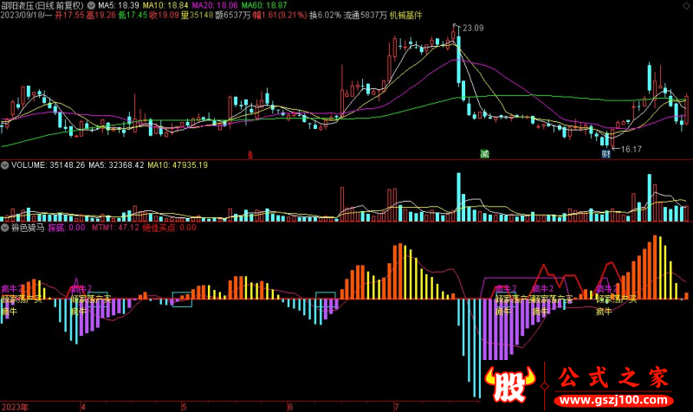Click the high price 高19.26

pyautogui.click(x=100, y=15)
